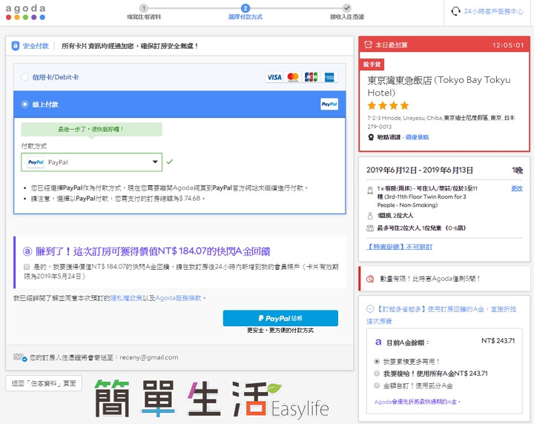Select step 3 接收入住憑證
Screen dimensions: 534x424
pos(346,12)
